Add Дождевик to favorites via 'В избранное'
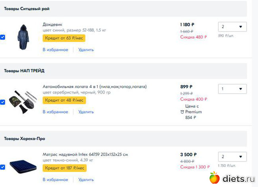The image size is (258, 187). (55, 50)
